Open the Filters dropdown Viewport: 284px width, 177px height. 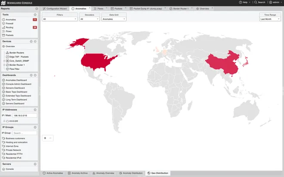tap(60, 19)
